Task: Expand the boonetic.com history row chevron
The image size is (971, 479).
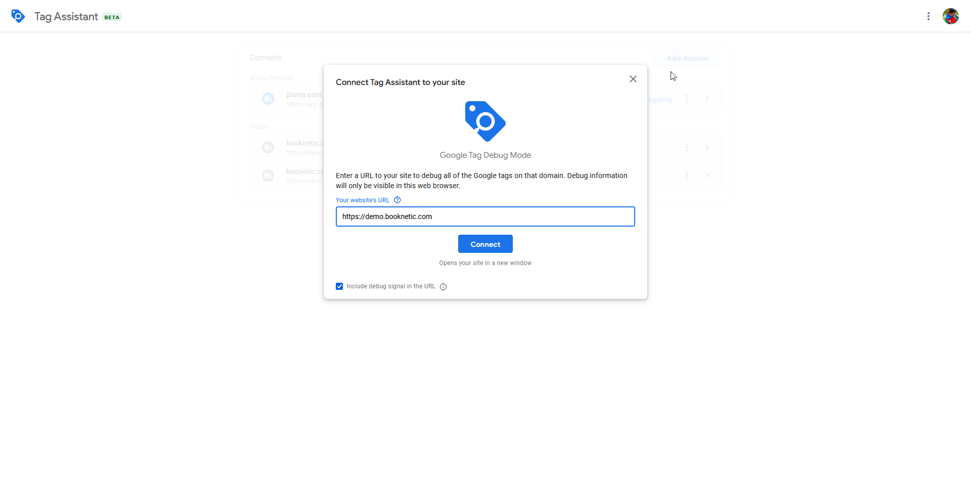Action: [x=707, y=176]
